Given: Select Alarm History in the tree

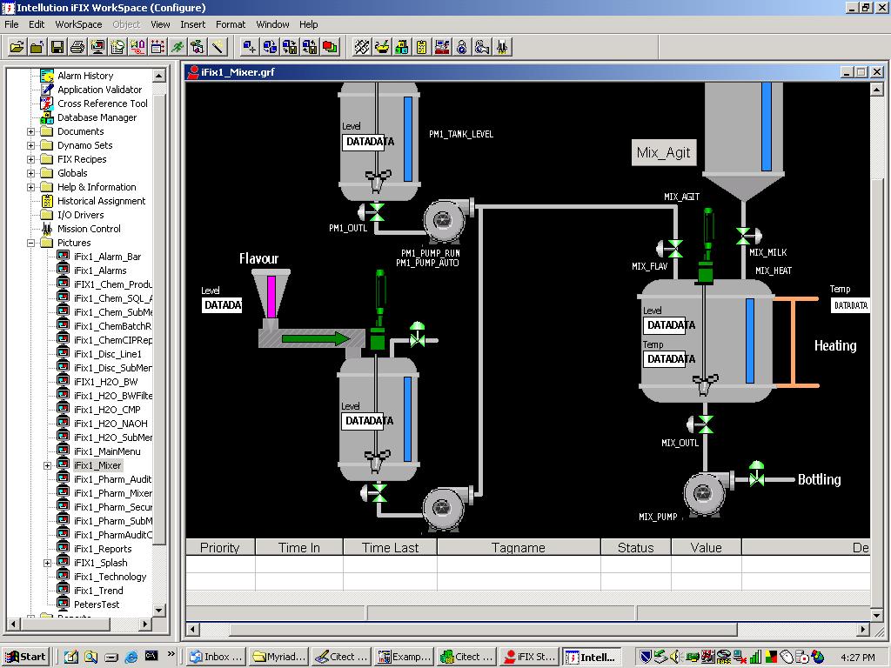Looking at the screenshot, I should pyautogui.click(x=85, y=76).
